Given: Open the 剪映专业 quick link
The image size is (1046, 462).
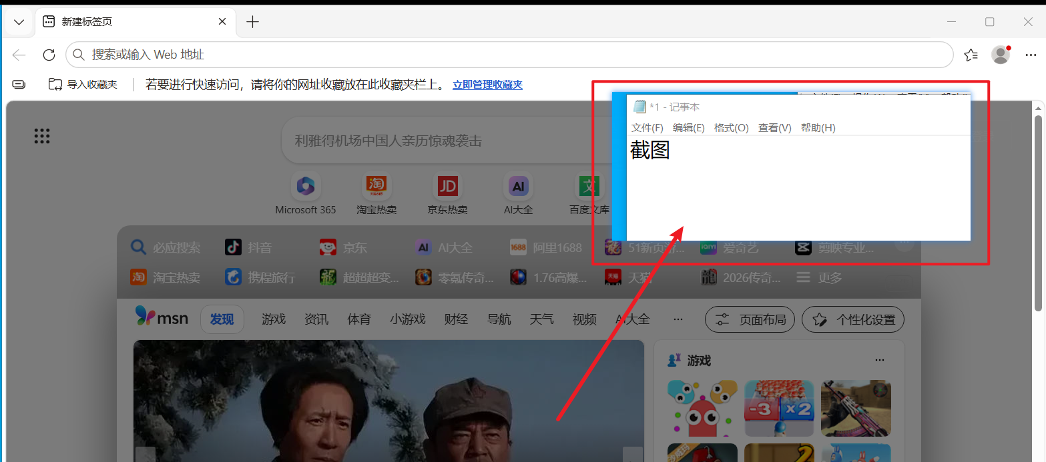Looking at the screenshot, I should tap(834, 248).
